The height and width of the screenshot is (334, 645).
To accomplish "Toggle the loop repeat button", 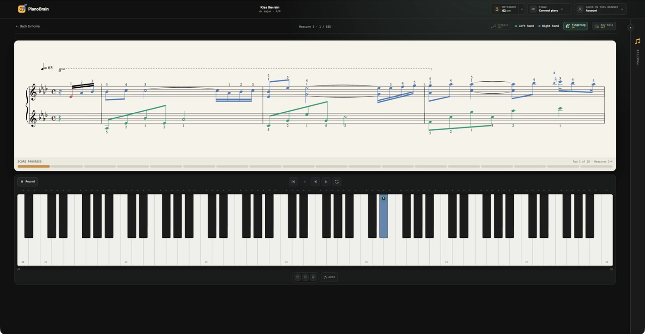I will click(x=337, y=182).
